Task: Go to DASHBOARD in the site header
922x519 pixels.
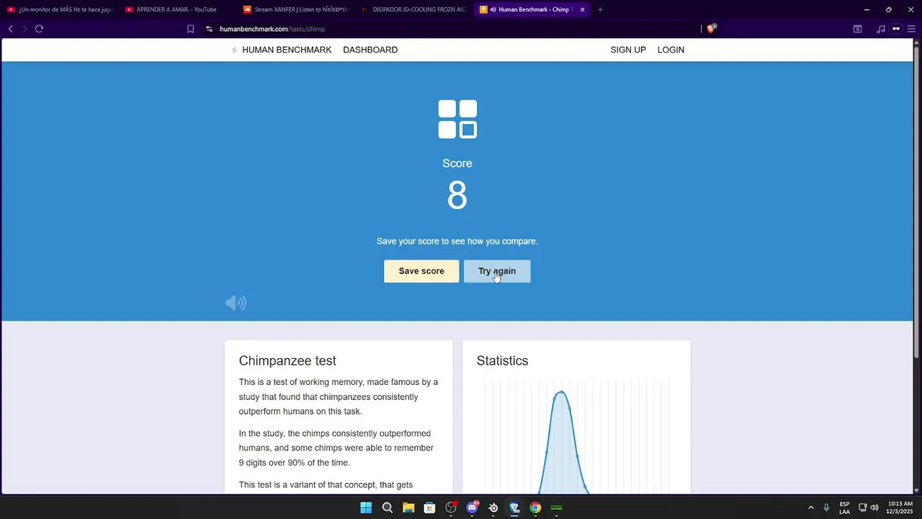Action: (x=370, y=50)
